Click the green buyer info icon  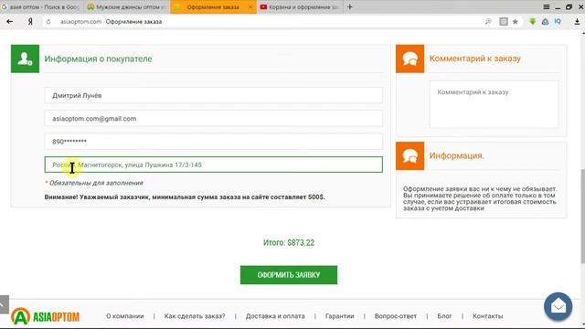pyautogui.click(x=25, y=58)
